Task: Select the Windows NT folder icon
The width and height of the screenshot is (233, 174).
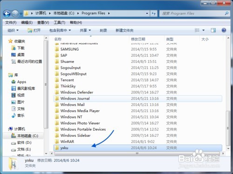Action: click(57, 117)
